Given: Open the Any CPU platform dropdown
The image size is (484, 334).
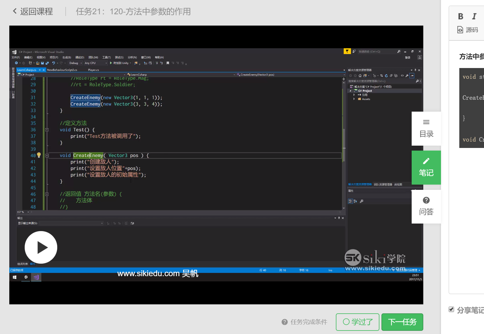Looking at the screenshot, I should 96,63.
